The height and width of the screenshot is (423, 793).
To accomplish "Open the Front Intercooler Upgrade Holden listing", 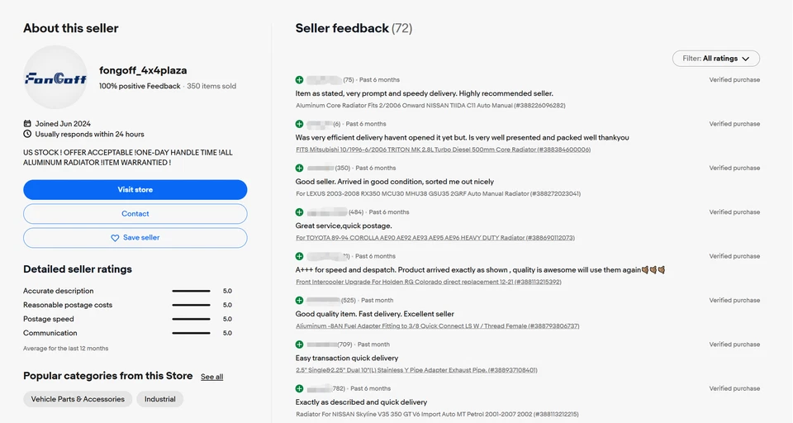I will (x=428, y=282).
